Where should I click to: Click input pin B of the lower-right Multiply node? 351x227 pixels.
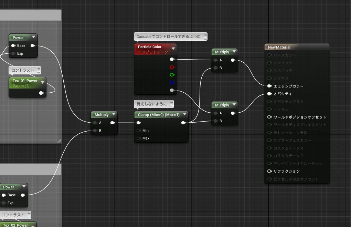click(x=215, y=121)
